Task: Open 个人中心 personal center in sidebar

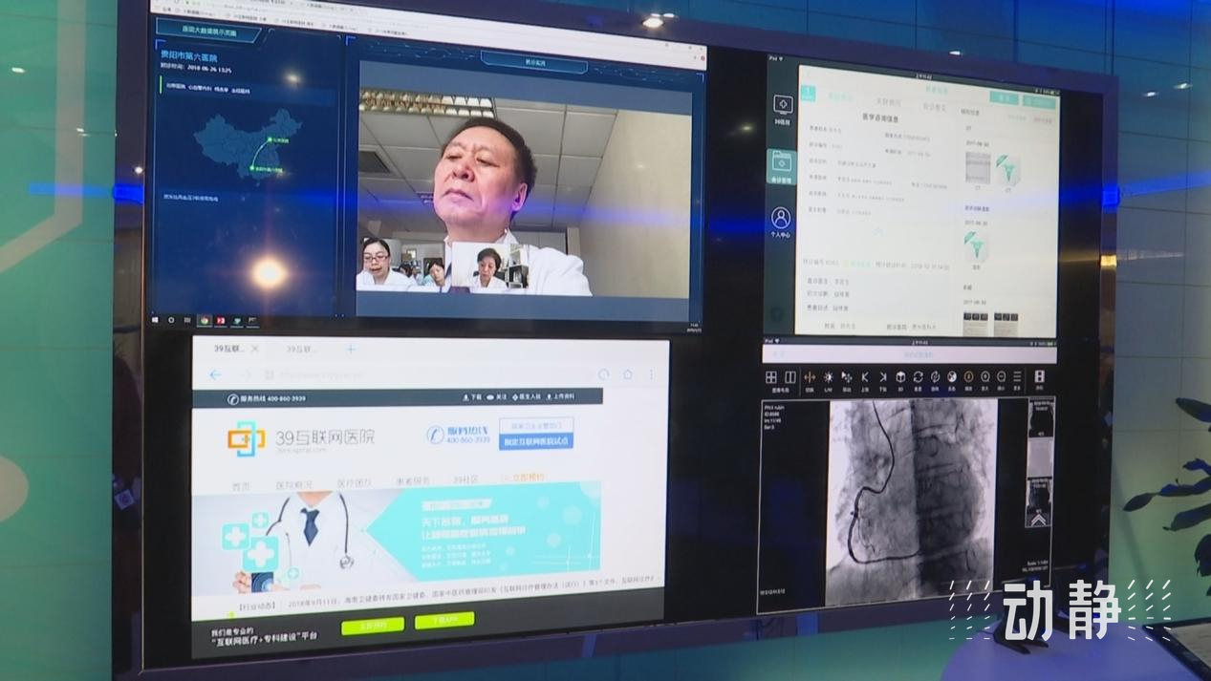Action: click(x=781, y=223)
